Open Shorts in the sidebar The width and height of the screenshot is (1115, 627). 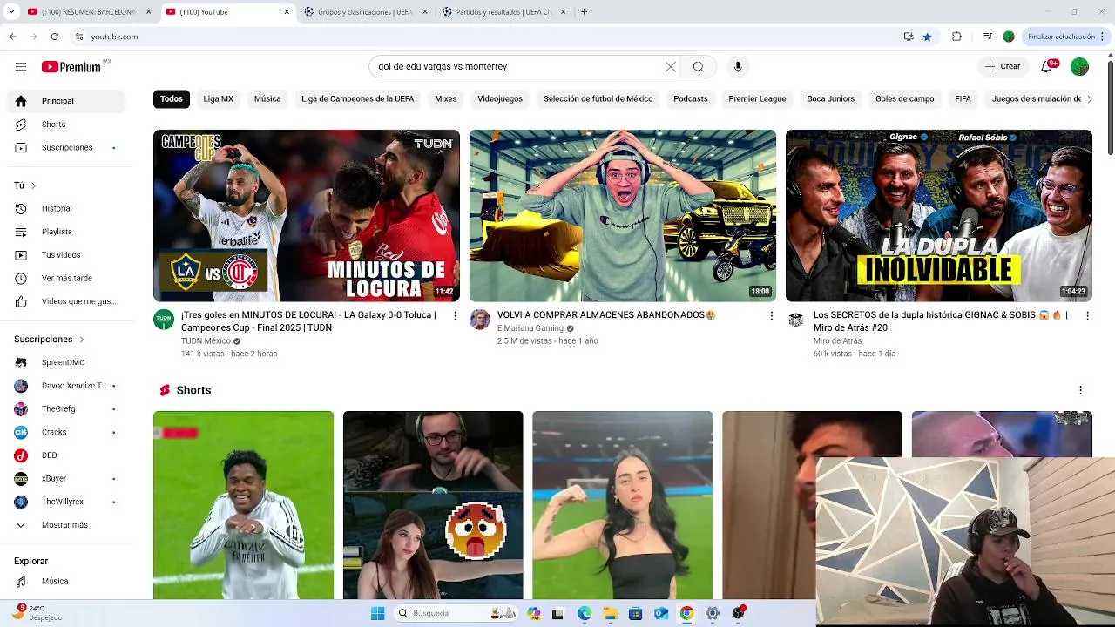pyautogui.click(x=68, y=125)
